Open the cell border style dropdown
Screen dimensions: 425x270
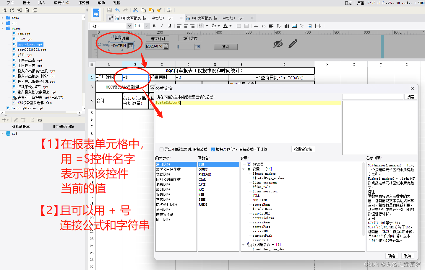click(207, 26)
